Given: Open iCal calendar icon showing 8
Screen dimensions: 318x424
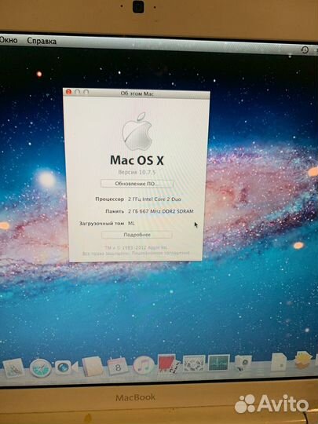Looking at the screenshot, I should coord(118,366).
